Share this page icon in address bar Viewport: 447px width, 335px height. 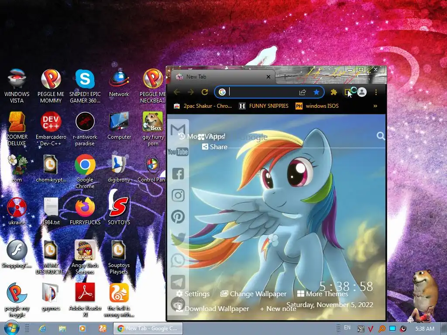point(303,92)
